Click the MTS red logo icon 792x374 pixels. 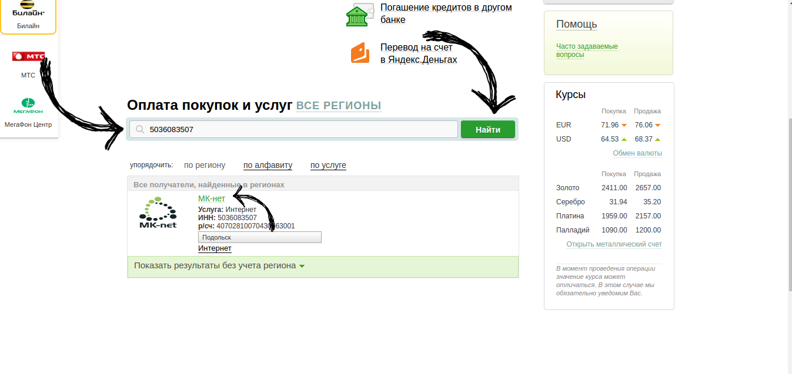coord(28,56)
